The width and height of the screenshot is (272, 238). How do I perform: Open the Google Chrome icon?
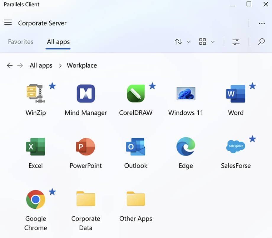coord(35,200)
